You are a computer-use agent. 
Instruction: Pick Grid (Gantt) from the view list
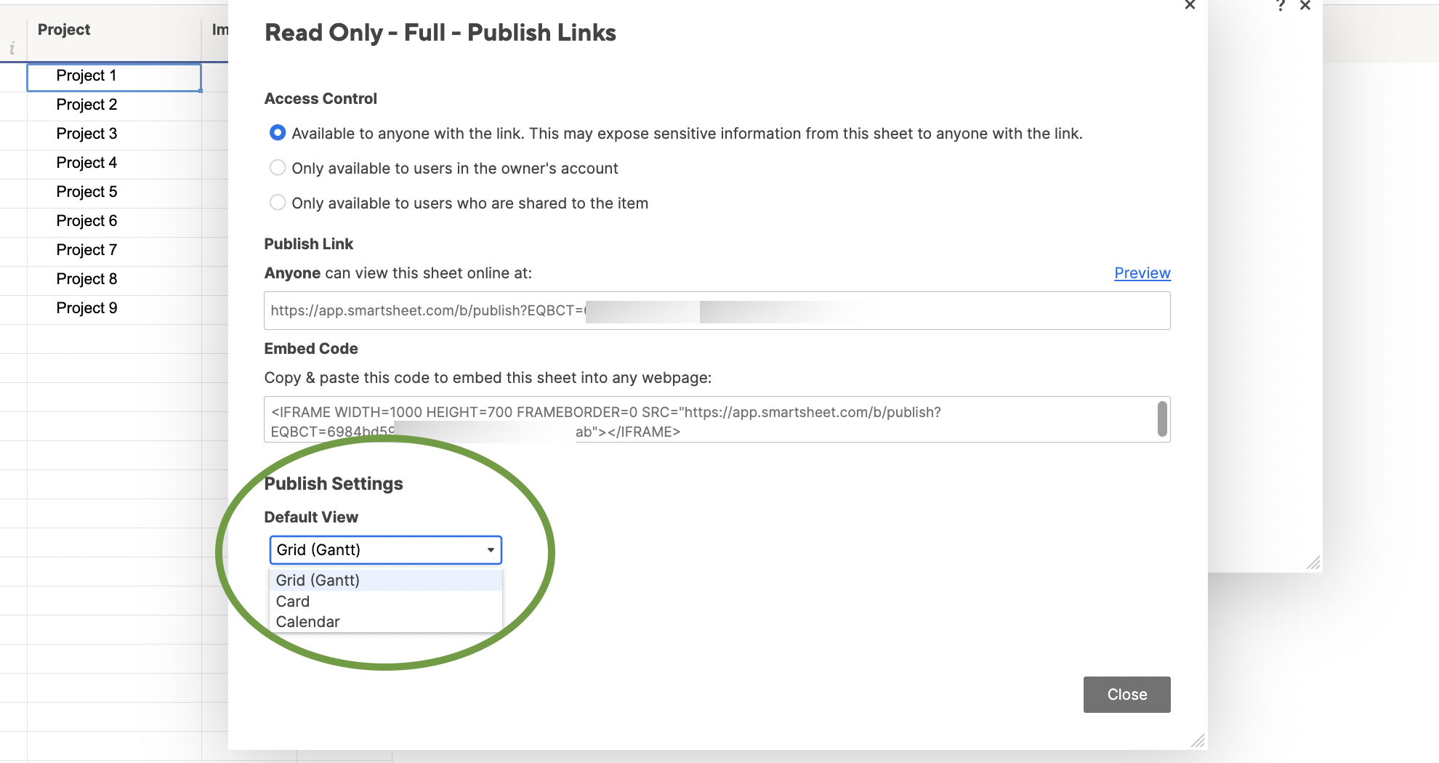(385, 580)
